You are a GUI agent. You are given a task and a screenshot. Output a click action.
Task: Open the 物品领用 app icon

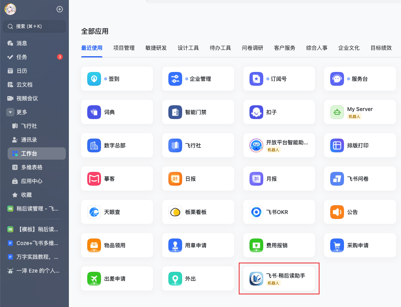click(94, 245)
